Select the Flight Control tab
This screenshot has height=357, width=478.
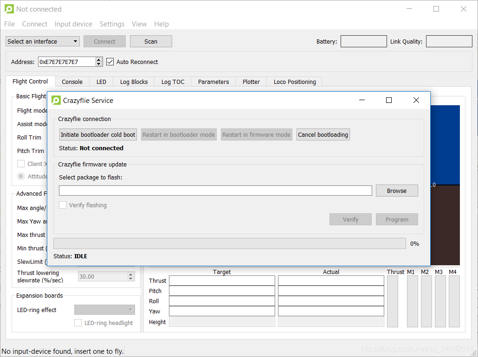[x=30, y=81]
